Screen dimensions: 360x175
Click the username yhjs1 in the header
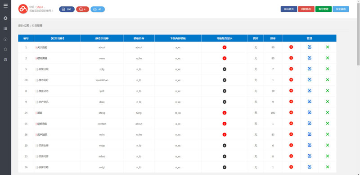tap(40, 7)
